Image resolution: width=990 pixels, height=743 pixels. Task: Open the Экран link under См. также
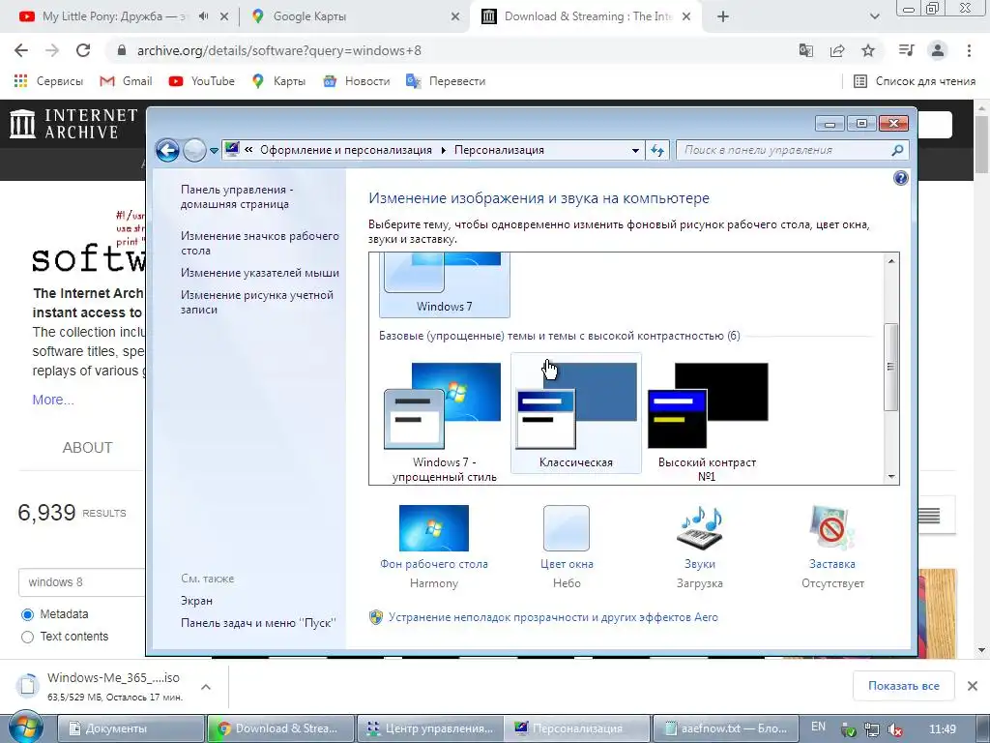coord(196,601)
